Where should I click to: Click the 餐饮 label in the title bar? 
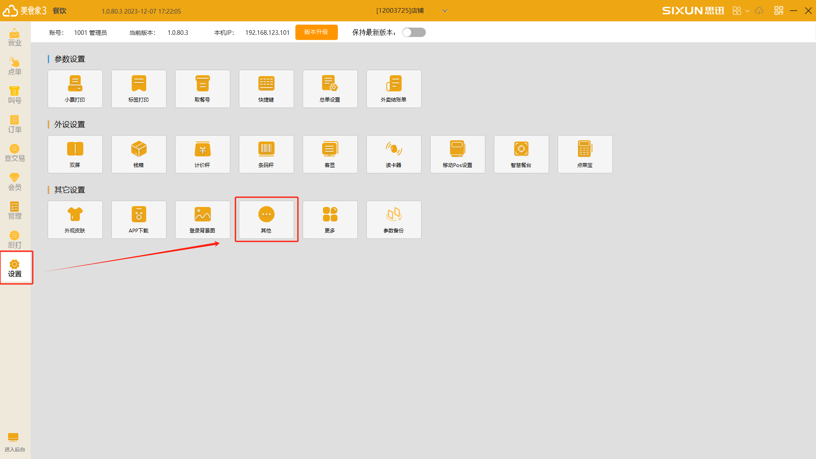(x=59, y=11)
